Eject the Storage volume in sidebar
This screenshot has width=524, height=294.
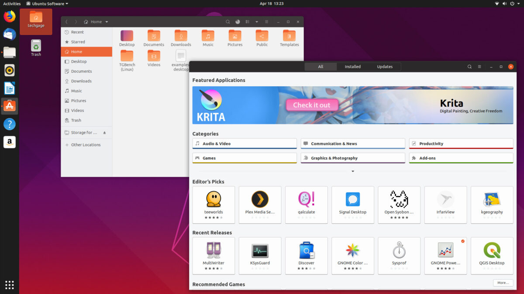pos(104,132)
